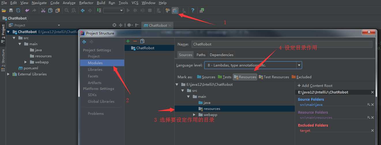
Task: Click the copy module icon
Action: click(142, 41)
